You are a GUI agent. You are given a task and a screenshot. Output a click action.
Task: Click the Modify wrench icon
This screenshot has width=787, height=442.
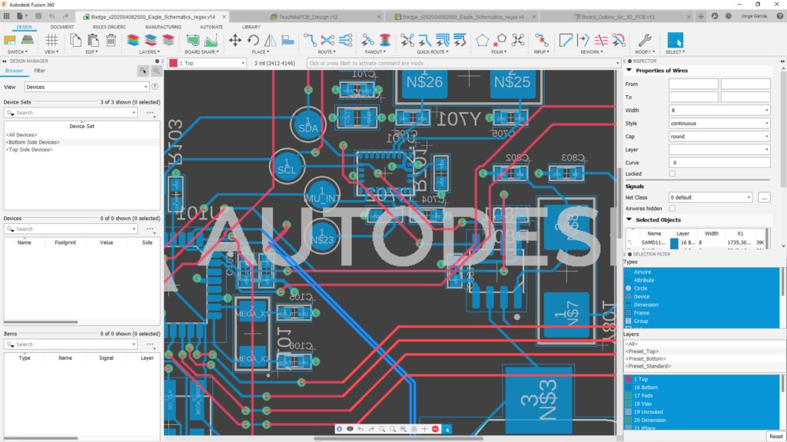pos(645,40)
